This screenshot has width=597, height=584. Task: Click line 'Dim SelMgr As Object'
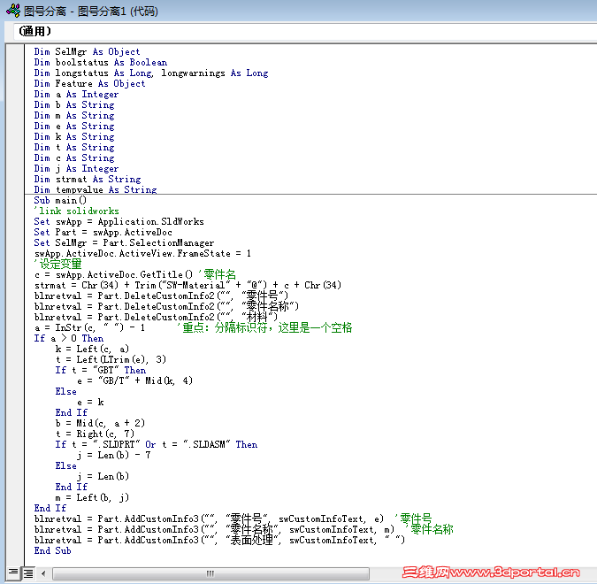pos(87,51)
